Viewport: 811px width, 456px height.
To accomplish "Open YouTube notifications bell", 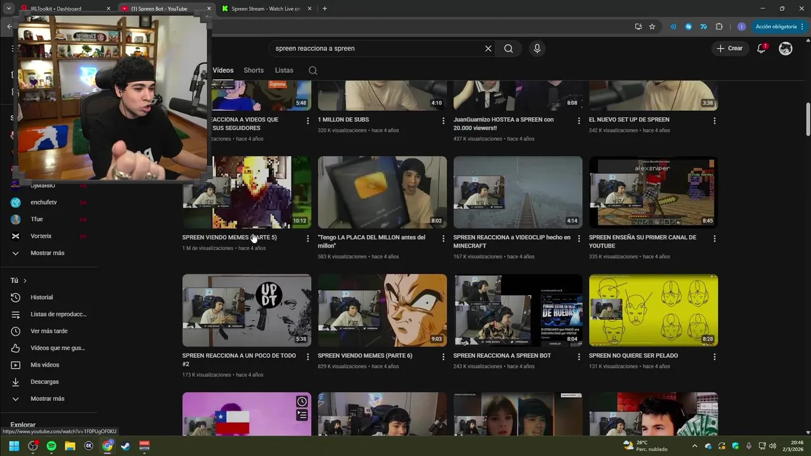I will (x=762, y=49).
